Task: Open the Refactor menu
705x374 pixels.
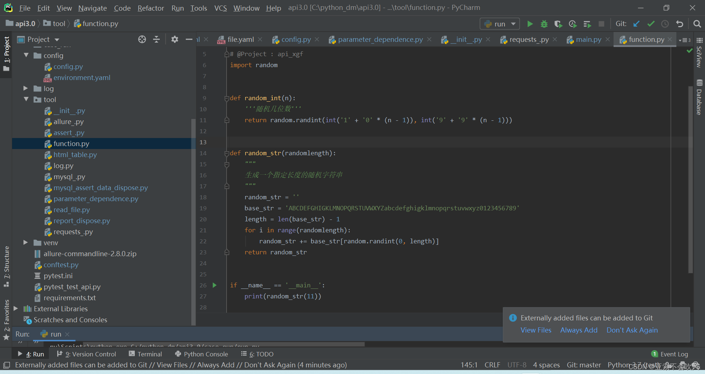Action: pyautogui.click(x=151, y=8)
